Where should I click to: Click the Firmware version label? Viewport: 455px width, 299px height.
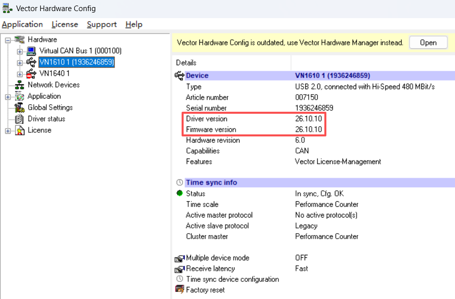pyautogui.click(x=211, y=129)
